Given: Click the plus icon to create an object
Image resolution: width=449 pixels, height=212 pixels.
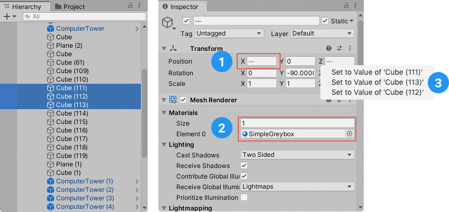Looking at the screenshot, I should point(7,16).
